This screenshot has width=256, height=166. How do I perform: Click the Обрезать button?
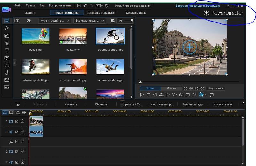click(x=101, y=104)
